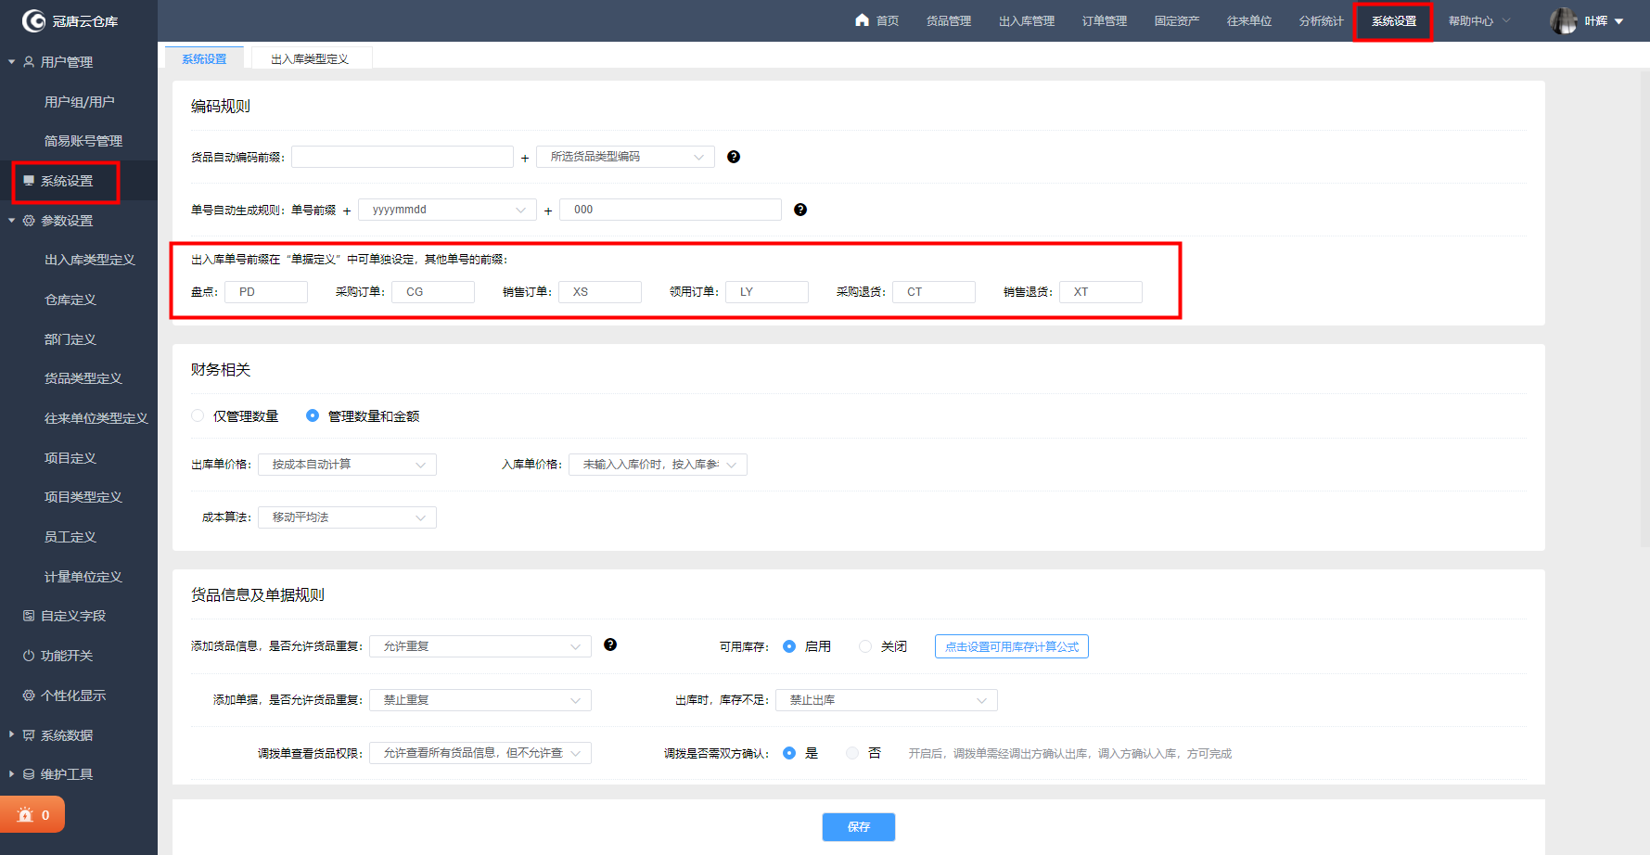The image size is (1650, 855).
Task: Click the 销售订单 prefix field XS
Action: [600, 292]
